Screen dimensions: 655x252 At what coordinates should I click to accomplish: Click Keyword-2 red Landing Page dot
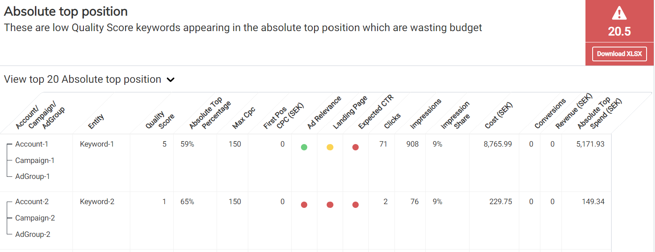tap(330, 205)
